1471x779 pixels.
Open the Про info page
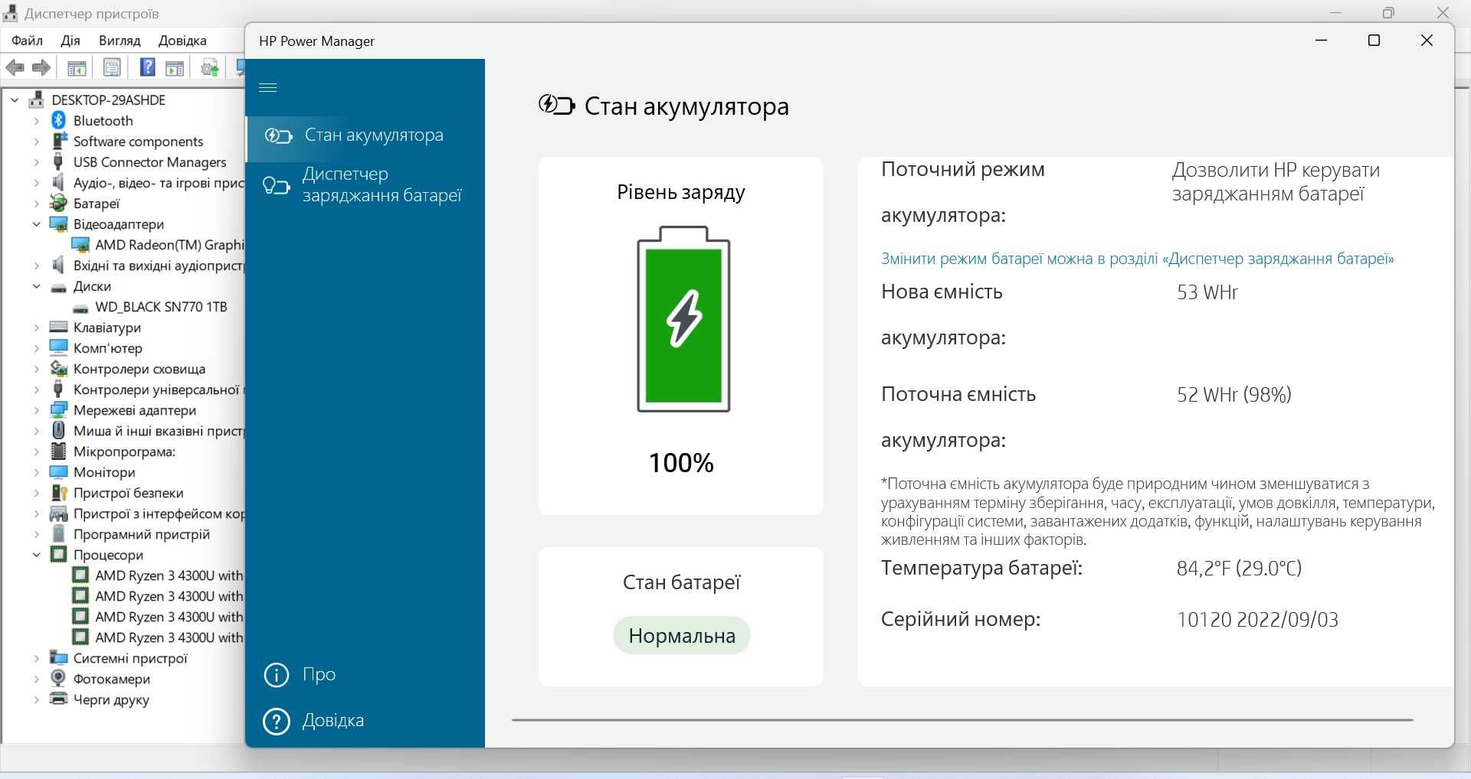click(319, 674)
